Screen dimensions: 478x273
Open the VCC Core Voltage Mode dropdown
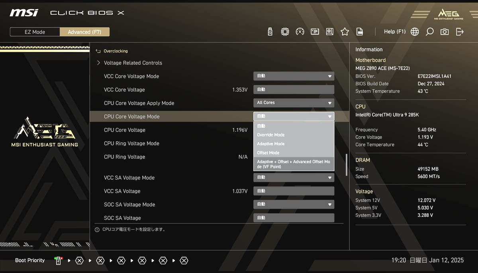tap(294, 76)
